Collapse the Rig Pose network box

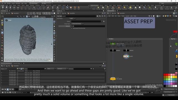tap(170, 39)
